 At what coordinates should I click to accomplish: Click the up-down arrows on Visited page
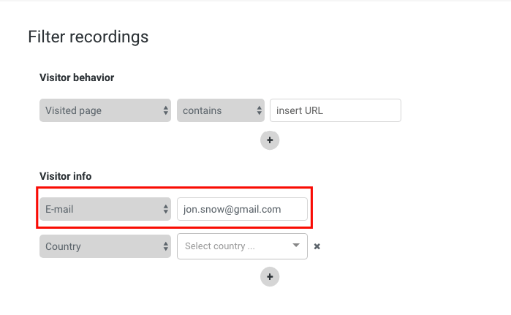[165, 110]
